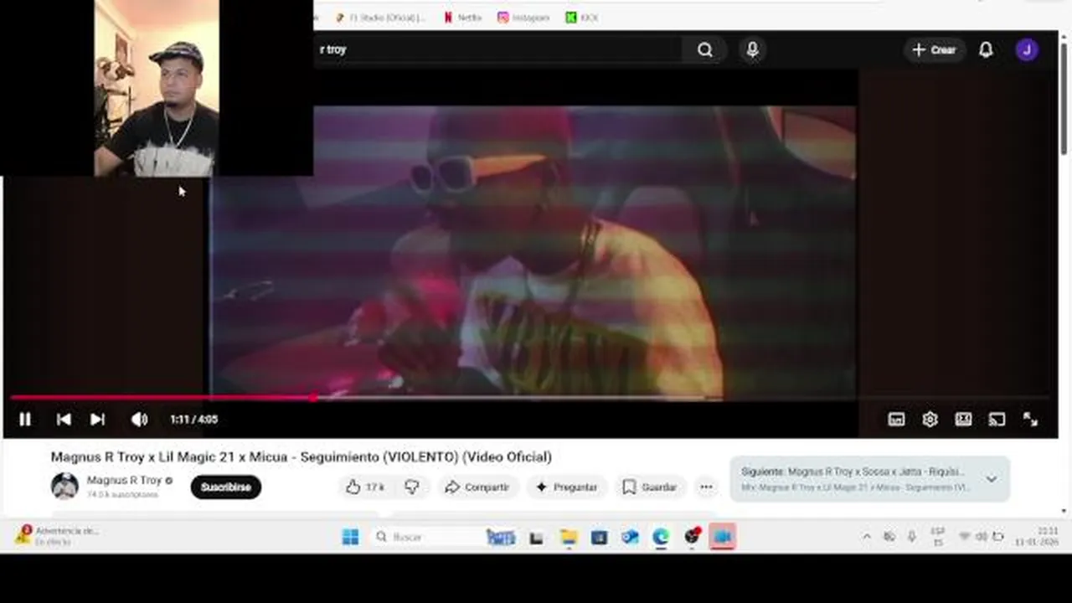The image size is (1072, 603).
Task: Like the video
Action: pos(365,487)
